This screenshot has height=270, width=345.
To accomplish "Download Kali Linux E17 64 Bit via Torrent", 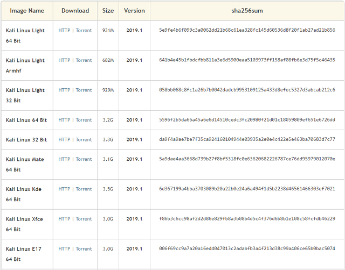I will click(x=84, y=248).
